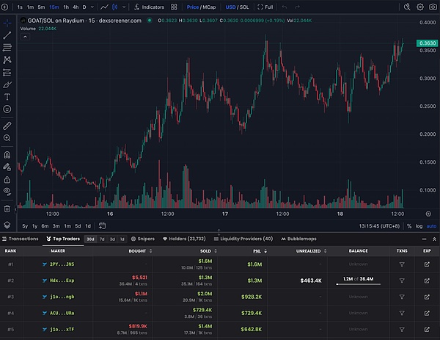Screen dimensions: 440x340
Task: Toggle lock all drawings padlock
Action: (7, 179)
